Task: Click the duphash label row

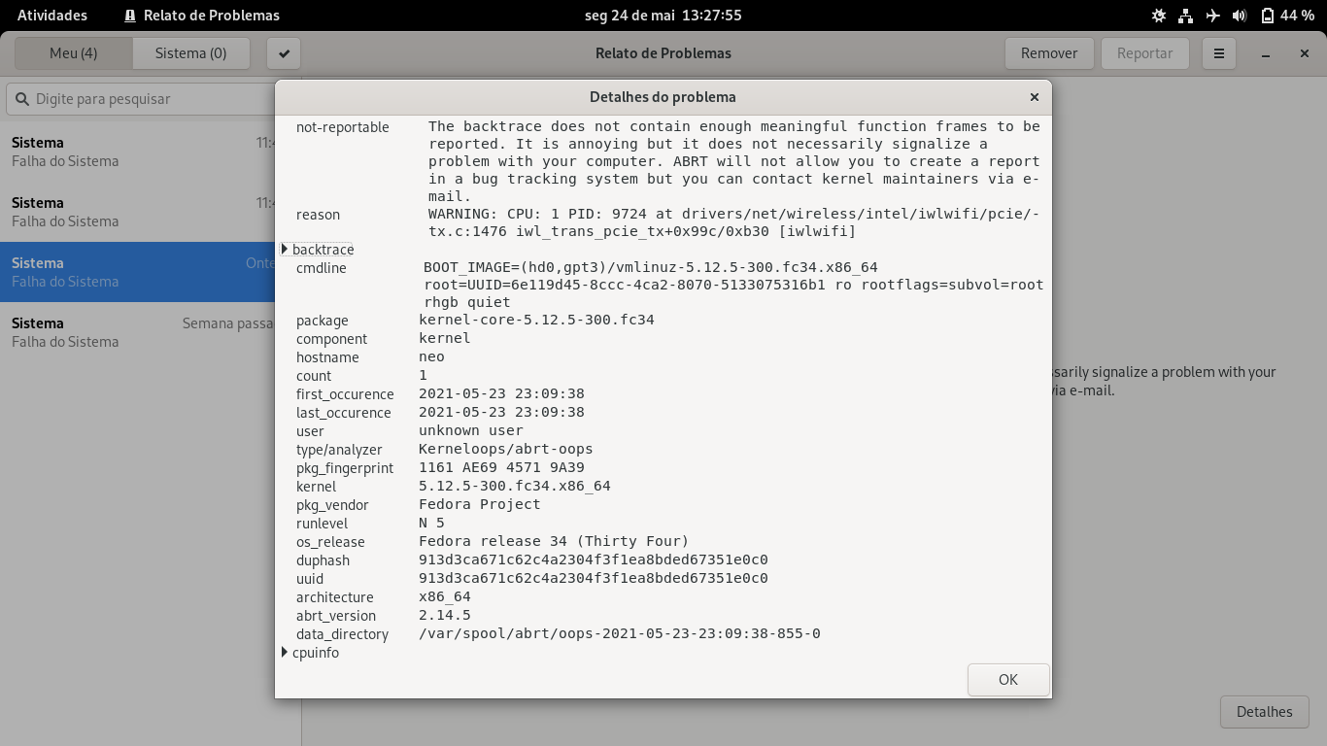Action: 323,560
